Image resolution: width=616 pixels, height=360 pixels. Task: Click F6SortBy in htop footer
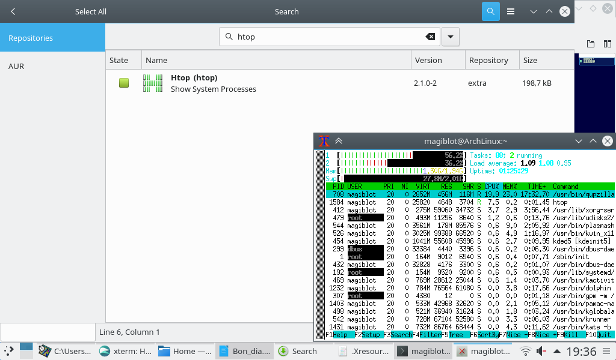click(484, 335)
